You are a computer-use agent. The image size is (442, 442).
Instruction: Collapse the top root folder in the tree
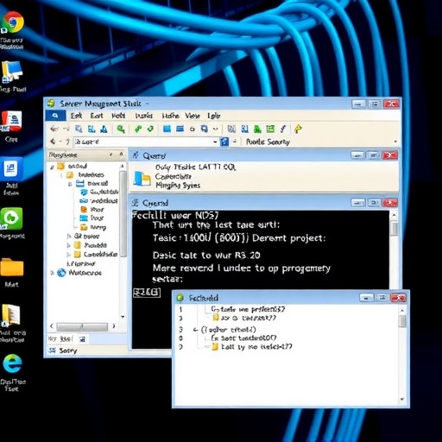(52, 167)
